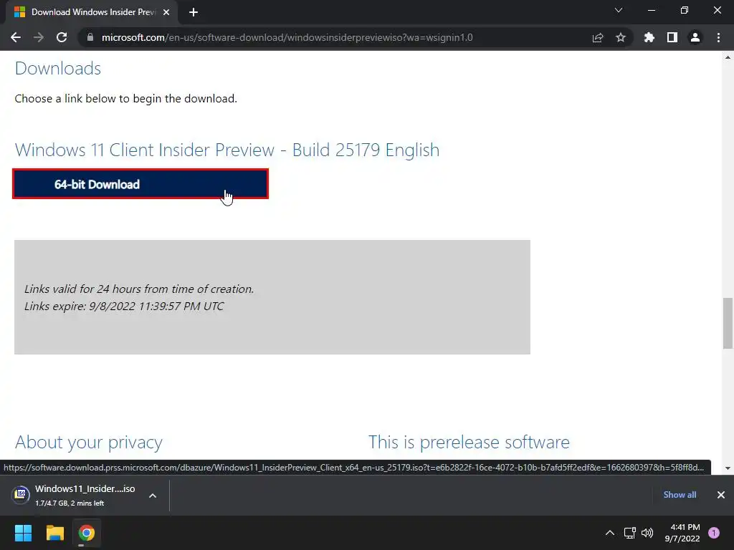The width and height of the screenshot is (734, 550).
Task: Click the browser forward arrow
Action: tap(39, 37)
